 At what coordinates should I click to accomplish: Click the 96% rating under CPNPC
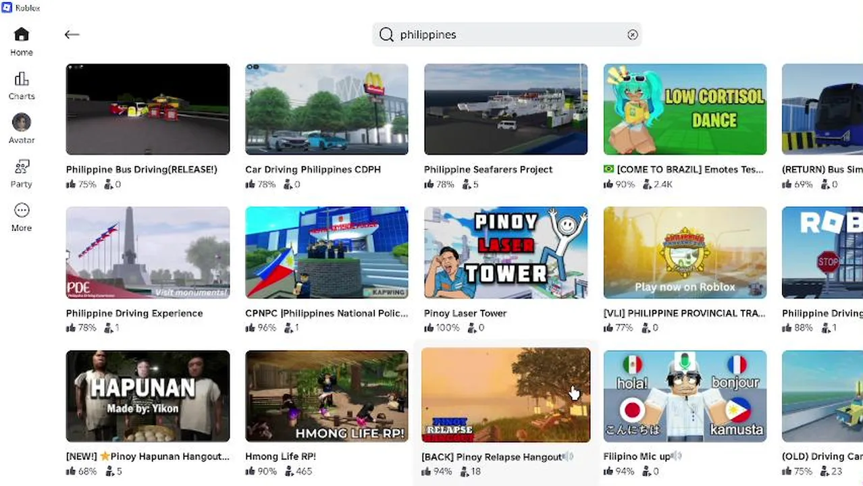(x=261, y=327)
